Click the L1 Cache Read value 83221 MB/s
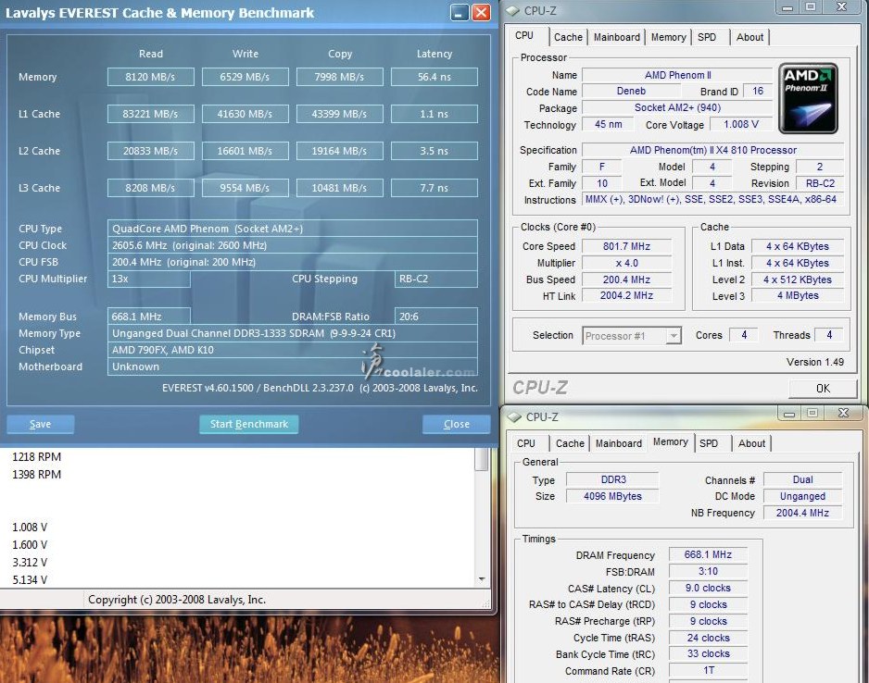 coord(151,114)
